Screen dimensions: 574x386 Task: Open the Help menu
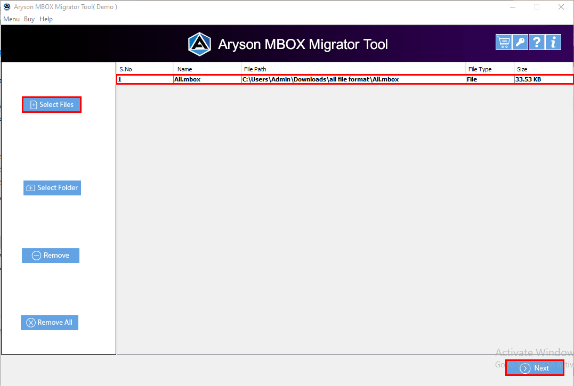46,19
